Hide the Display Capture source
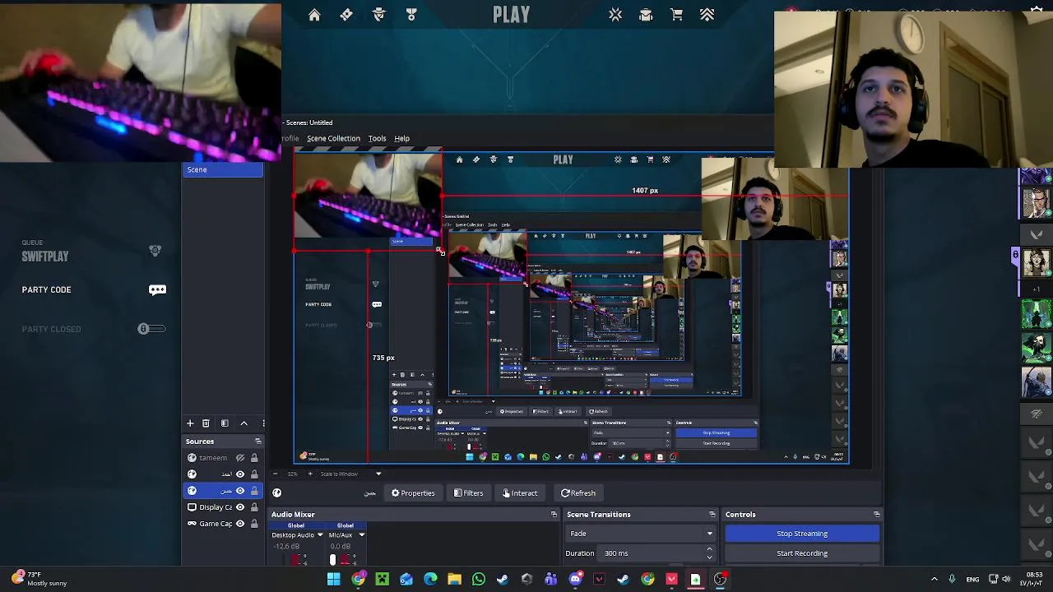Viewport: 1053px width, 592px height. [x=240, y=507]
